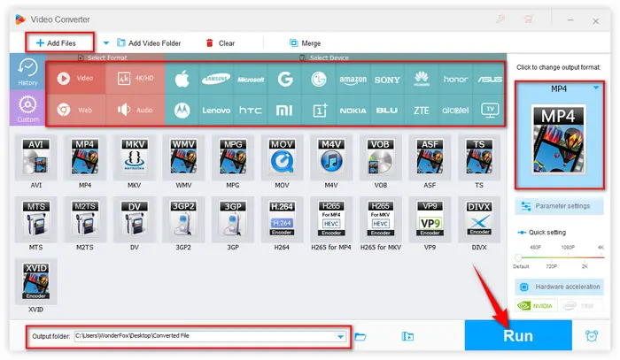Choose the ZTE device brand
The width and height of the screenshot is (620, 360).
pyautogui.click(x=421, y=111)
